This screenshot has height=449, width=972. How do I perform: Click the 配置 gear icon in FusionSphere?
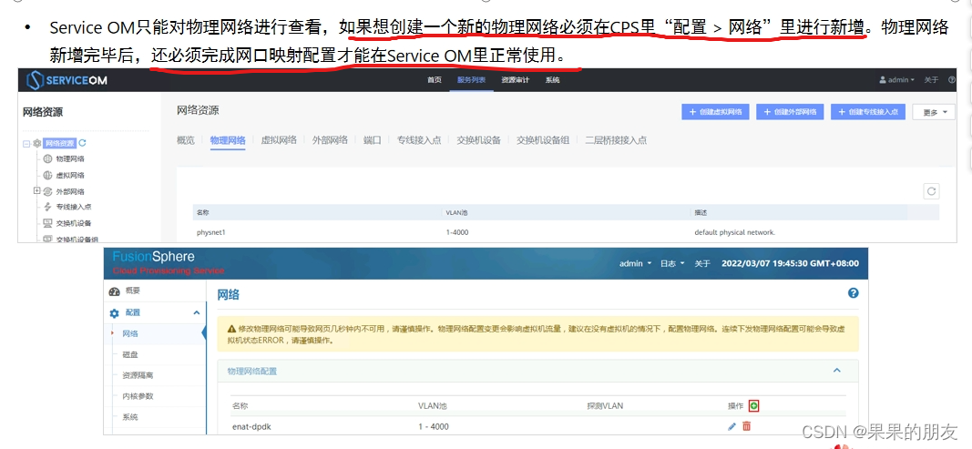coord(114,313)
